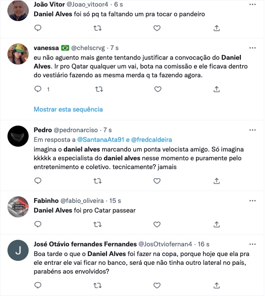Reply to João Vitor's tweet
The height and width of the screenshot is (296, 266).
click(38, 28)
